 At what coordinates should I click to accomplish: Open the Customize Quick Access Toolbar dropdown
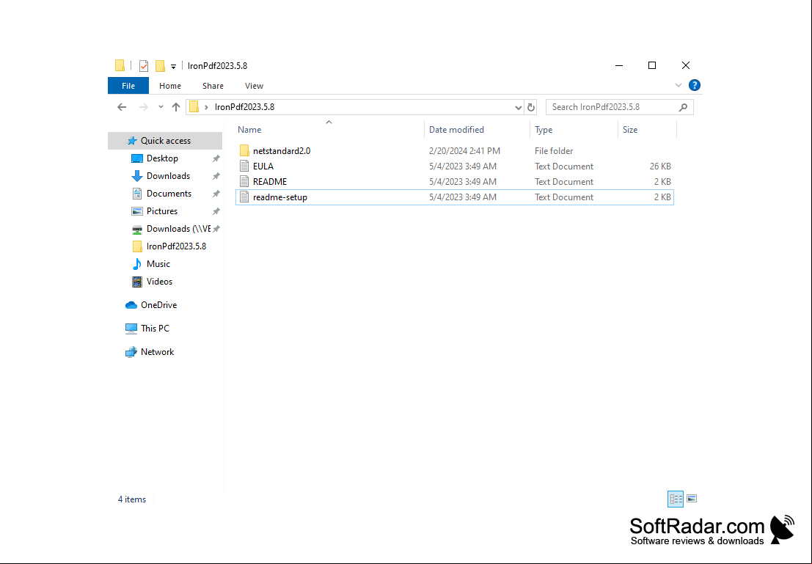pyautogui.click(x=174, y=66)
